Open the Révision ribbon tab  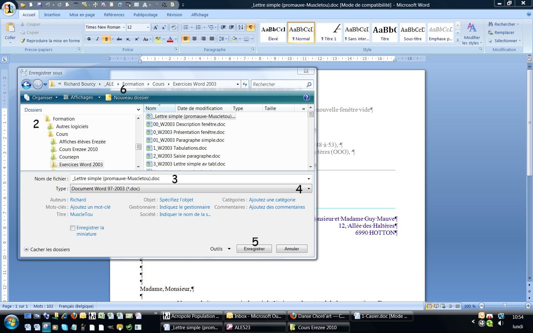click(174, 15)
